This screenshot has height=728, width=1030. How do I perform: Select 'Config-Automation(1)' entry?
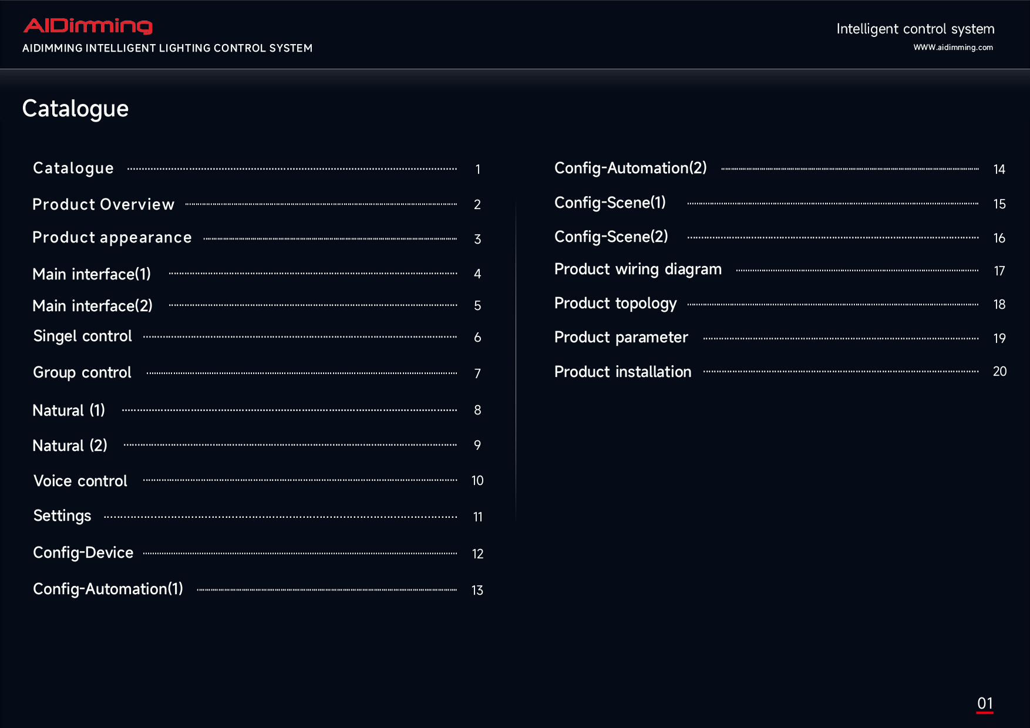coord(108,589)
